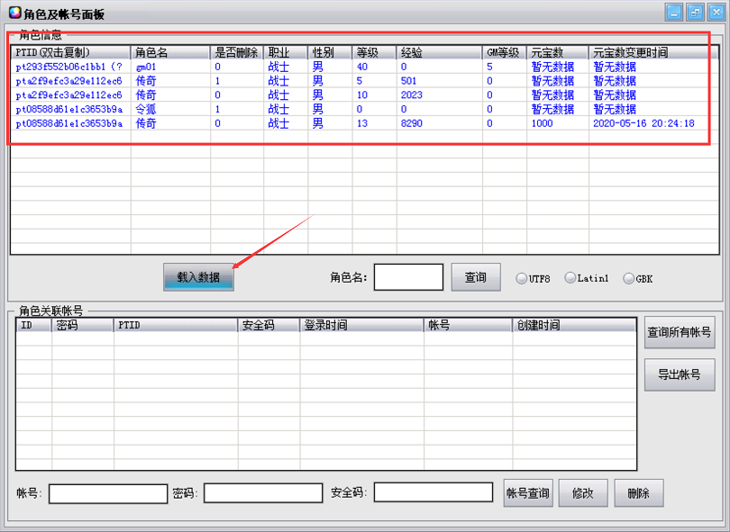This screenshot has height=532, width=730.
Task: Click the 查询 button beside role name
Action: click(475, 277)
